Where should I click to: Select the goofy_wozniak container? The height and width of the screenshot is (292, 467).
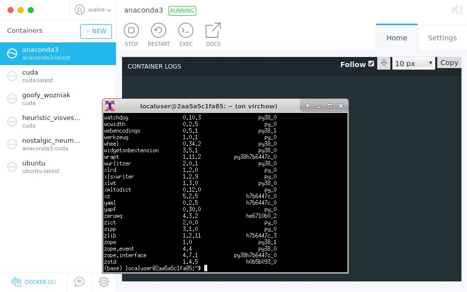pyautogui.click(x=58, y=99)
